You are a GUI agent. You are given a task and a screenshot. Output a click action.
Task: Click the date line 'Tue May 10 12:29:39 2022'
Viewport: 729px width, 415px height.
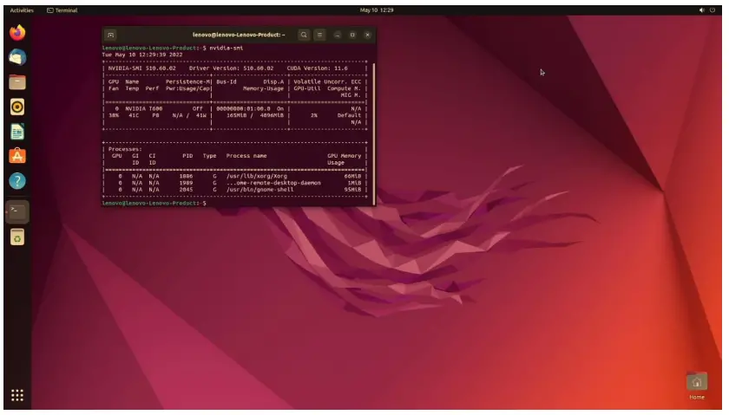(x=142, y=55)
